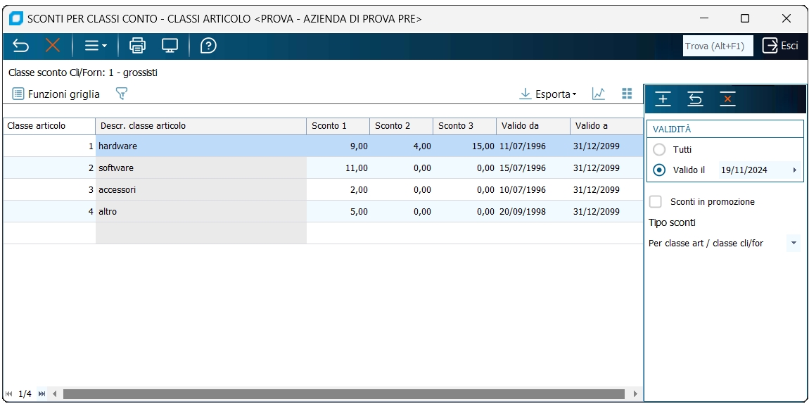Select the Valido il radio option
The image size is (809, 404).
[659, 170]
